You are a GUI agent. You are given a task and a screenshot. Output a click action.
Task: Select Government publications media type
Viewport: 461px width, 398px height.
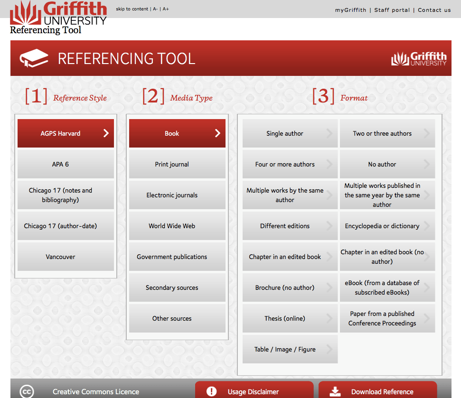pos(177,257)
